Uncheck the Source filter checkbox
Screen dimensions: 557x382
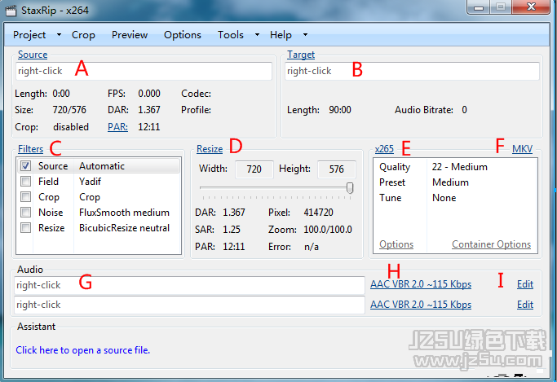pos(25,166)
